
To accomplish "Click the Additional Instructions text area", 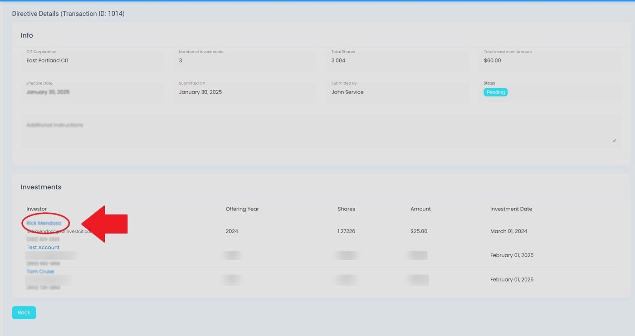I will (317, 131).
